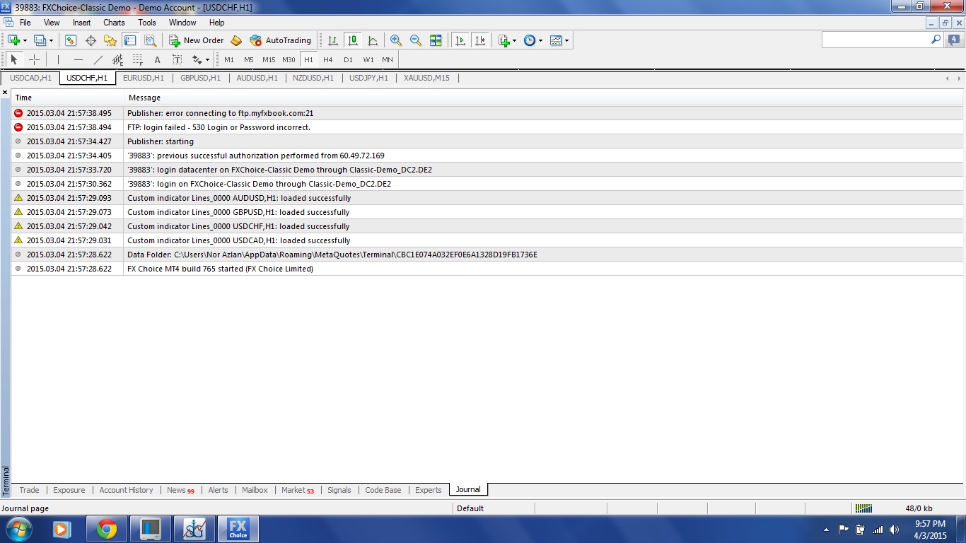
Task: Switch to the XAUUSD,M15 chart tab
Action: coord(426,78)
